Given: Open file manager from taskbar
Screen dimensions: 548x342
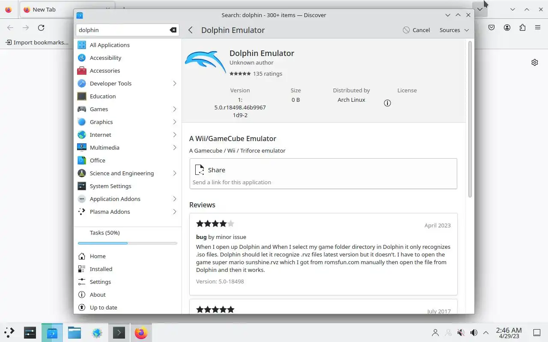Looking at the screenshot, I should point(74,333).
